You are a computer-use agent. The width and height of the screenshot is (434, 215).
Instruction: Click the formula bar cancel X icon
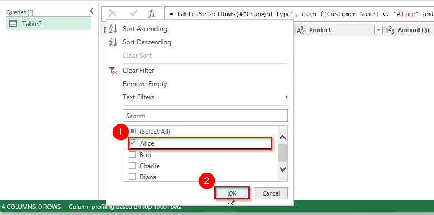coord(113,13)
